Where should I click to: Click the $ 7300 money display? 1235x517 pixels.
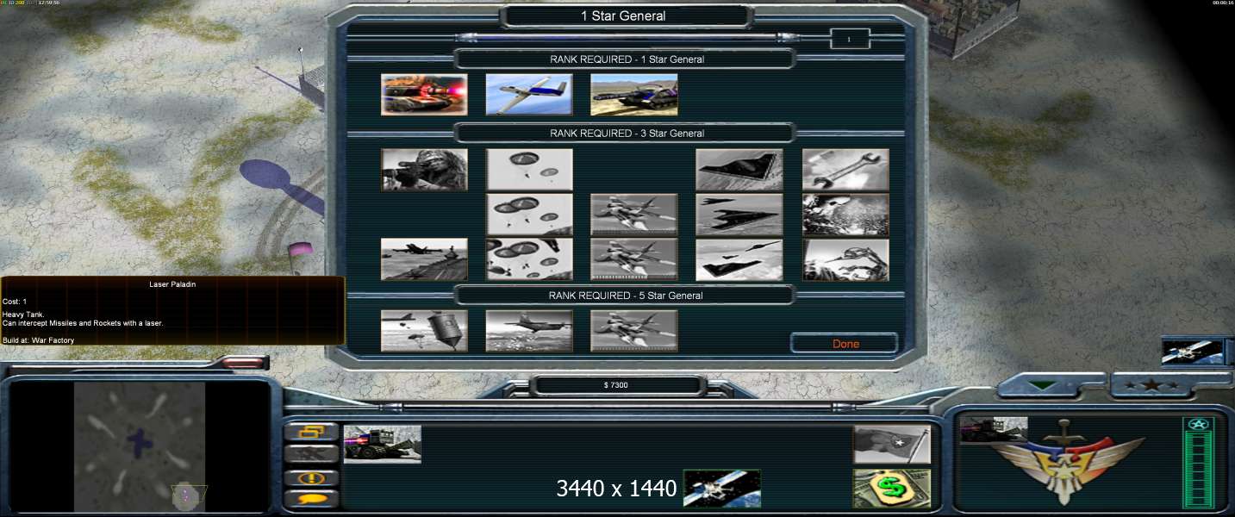tap(616, 385)
